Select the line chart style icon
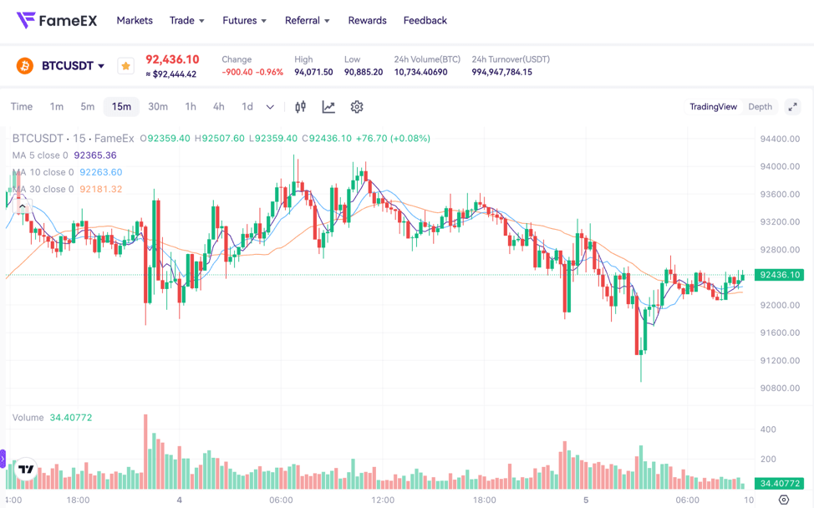The width and height of the screenshot is (814, 508). [x=328, y=107]
